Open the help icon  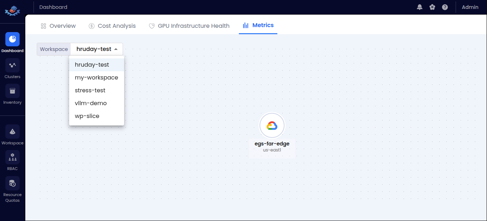[x=445, y=7]
